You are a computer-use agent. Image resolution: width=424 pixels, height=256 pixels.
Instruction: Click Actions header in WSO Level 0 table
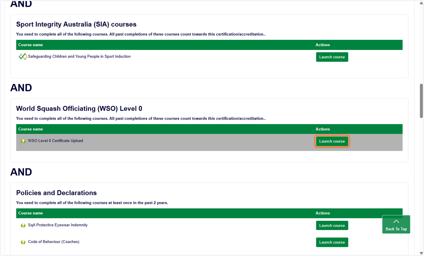pos(323,129)
